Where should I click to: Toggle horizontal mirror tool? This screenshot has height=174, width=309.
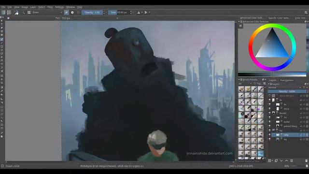(x=139, y=13)
